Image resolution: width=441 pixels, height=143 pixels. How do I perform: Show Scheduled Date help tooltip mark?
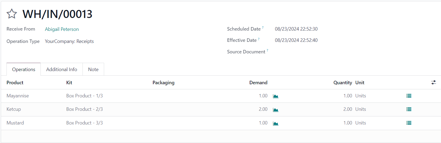[x=263, y=27]
